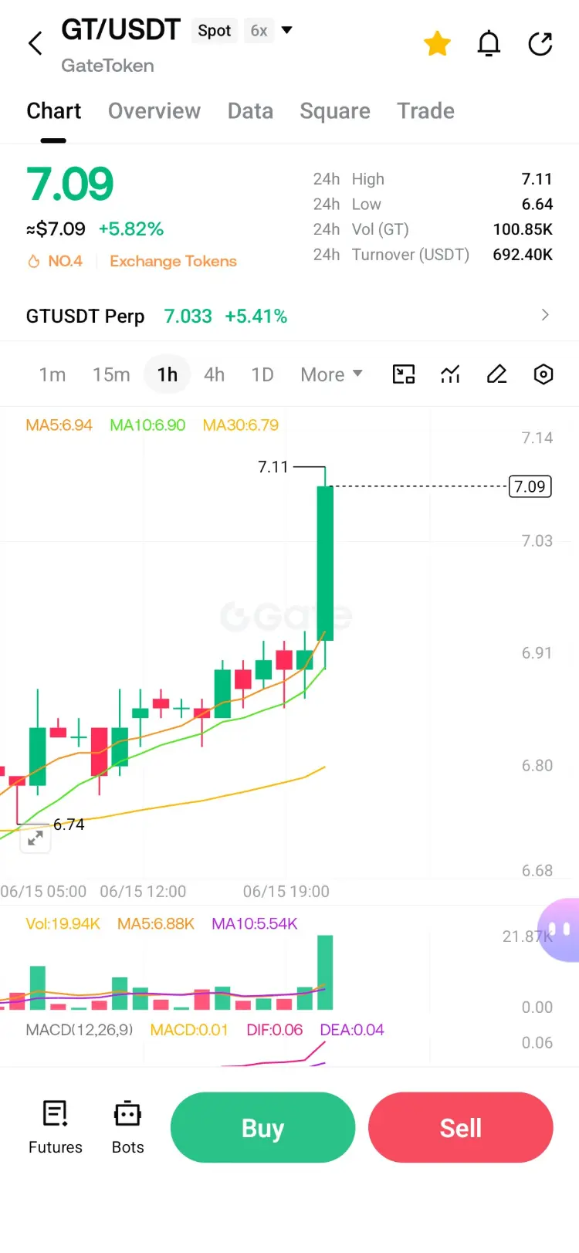Tap the +5.82% change text
The height and width of the screenshot is (1253, 579).
click(131, 229)
